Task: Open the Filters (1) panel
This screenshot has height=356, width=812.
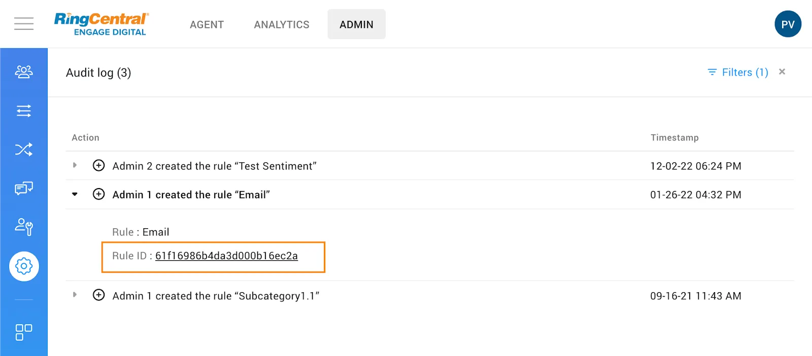Action: [x=738, y=73]
